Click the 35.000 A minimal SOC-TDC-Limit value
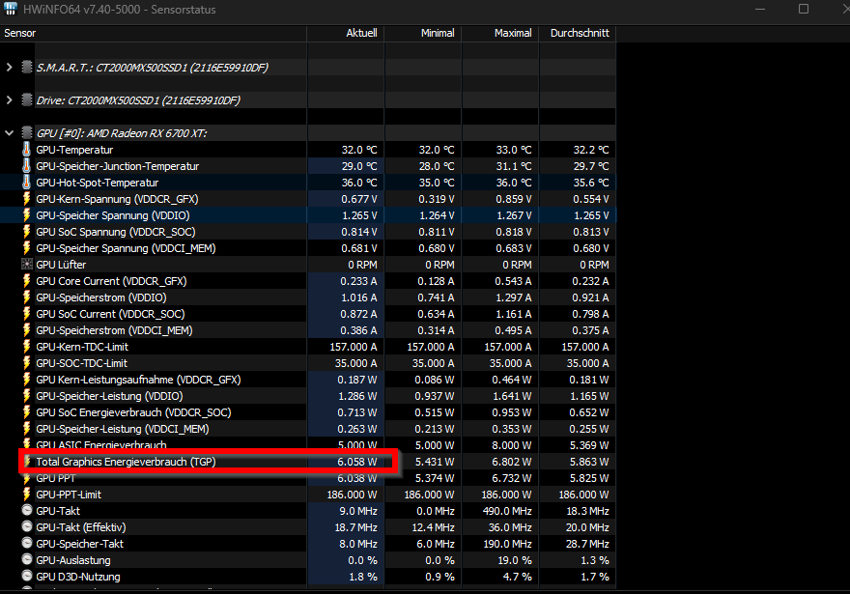 433,363
